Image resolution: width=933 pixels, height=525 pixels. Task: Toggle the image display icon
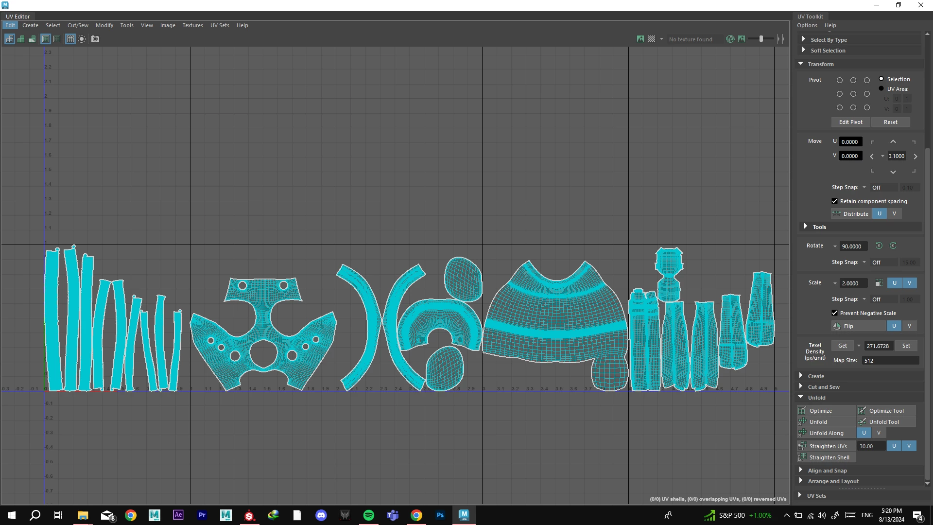coord(640,39)
